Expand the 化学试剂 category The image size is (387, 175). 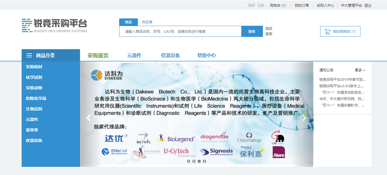point(34,77)
